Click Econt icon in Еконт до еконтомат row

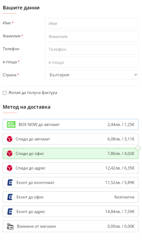coord(10,183)
